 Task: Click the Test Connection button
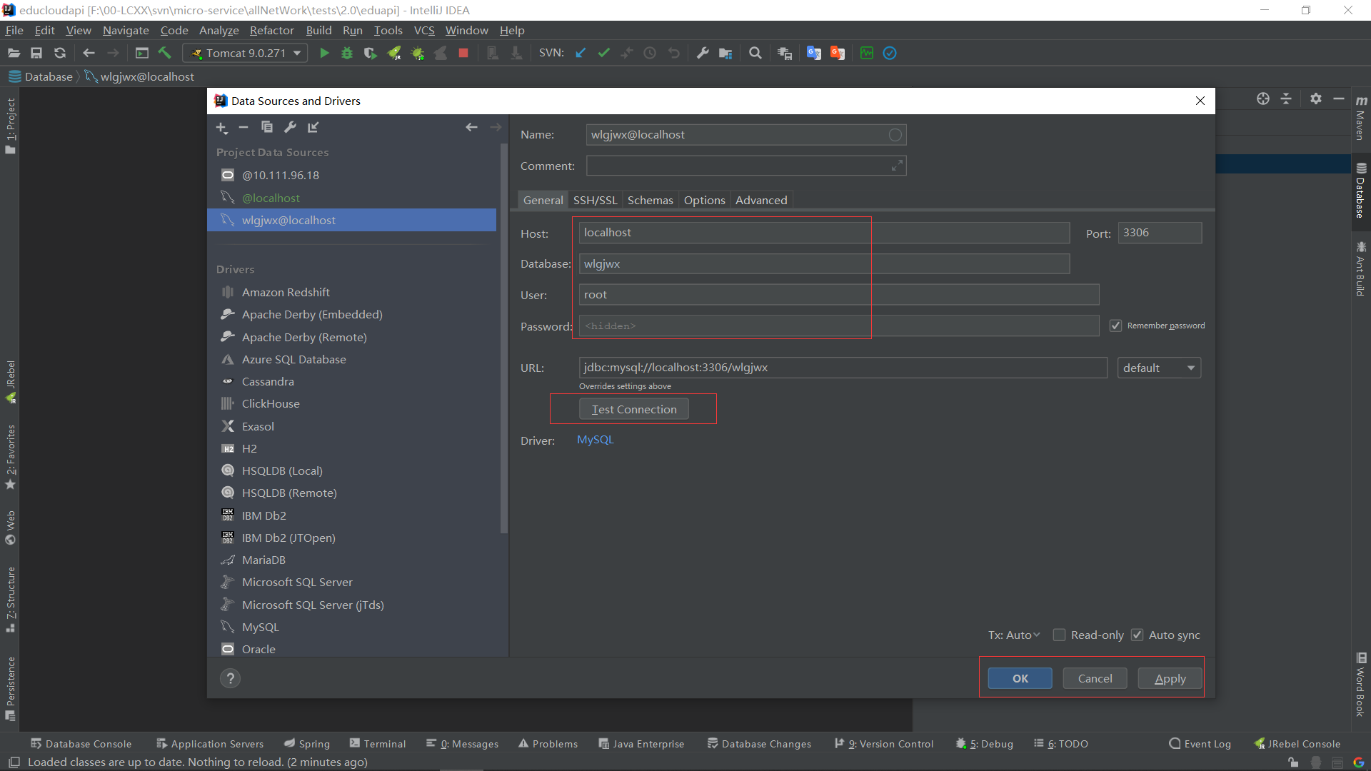[x=633, y=409]
